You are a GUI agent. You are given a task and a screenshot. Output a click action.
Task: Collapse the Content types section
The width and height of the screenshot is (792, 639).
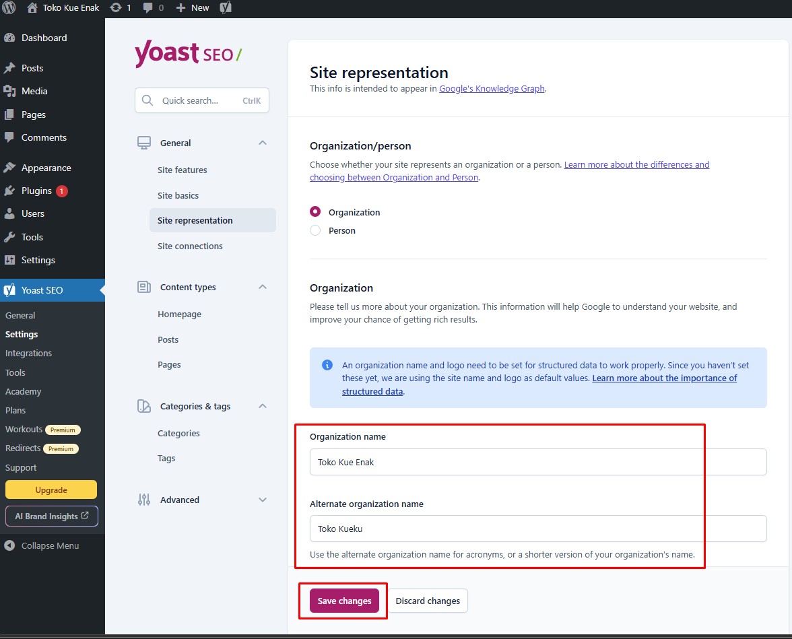click(x=263, y=287)
